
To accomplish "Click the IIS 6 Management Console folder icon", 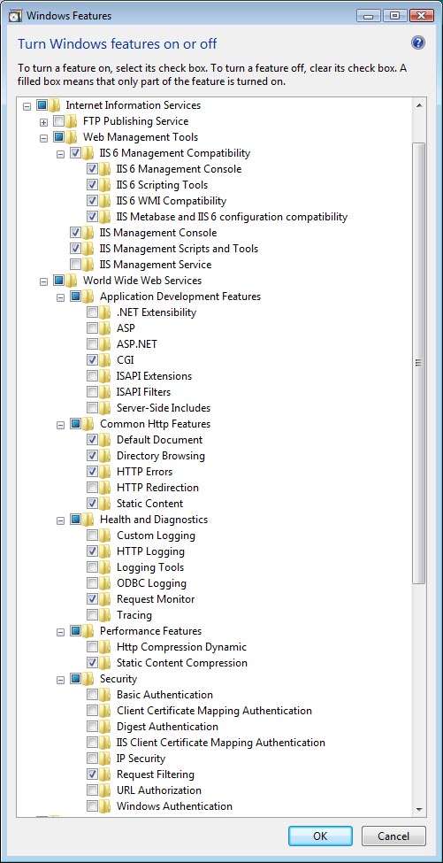I will pos(105,169).
